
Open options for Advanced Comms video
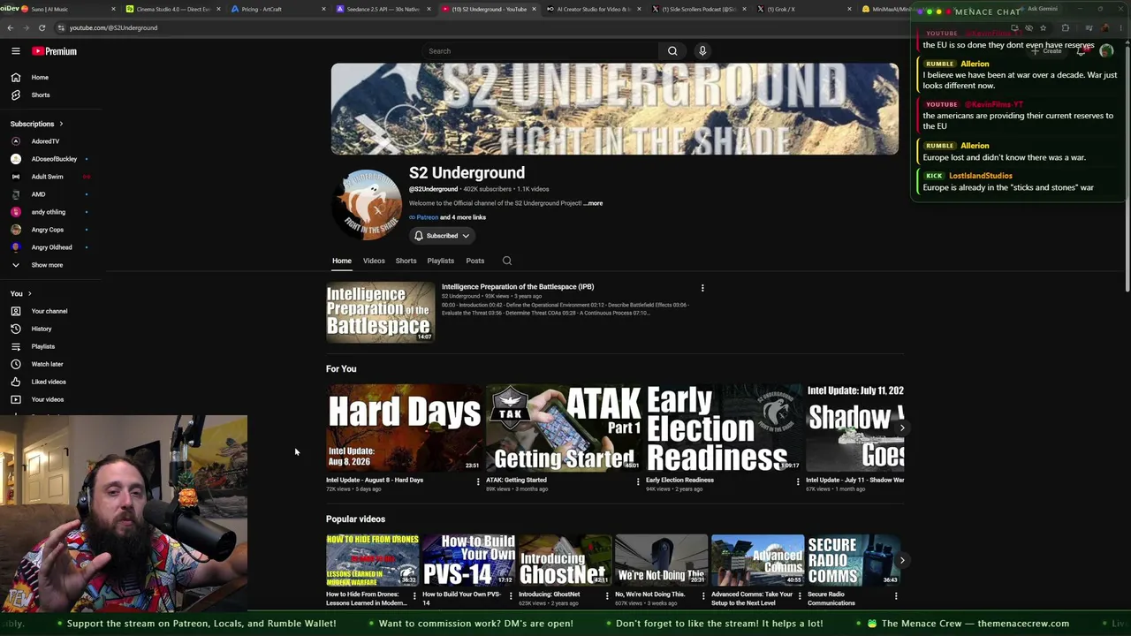pos(800,596)
